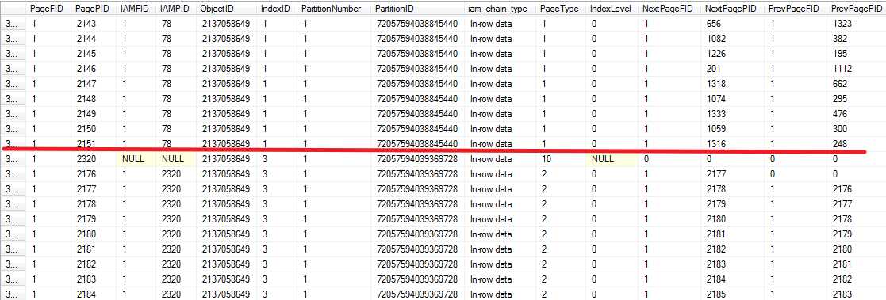This screenshot has width=886, height=300.
Task: Click the PrevPagePID cell 248
Action: click(x=857, y=144)
